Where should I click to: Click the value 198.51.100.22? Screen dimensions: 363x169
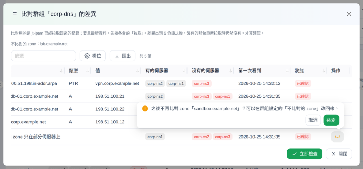point(110,109)
